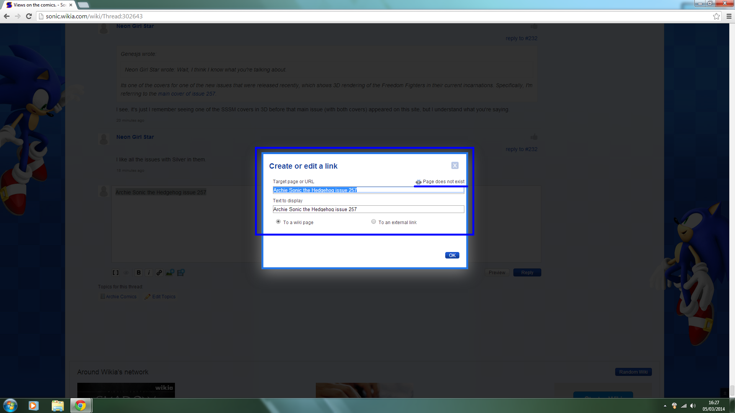Post the message with the Reply button
This screenshot has width=735, height=413.
click(527, 273)
